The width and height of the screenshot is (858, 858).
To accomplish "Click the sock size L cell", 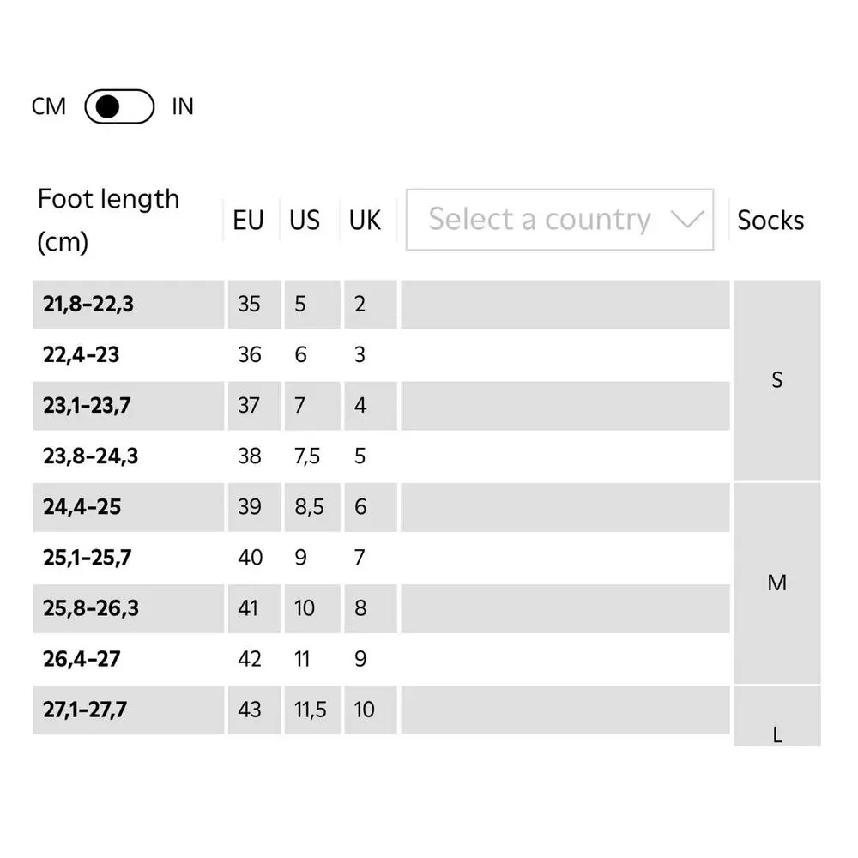I will (777, 716).
